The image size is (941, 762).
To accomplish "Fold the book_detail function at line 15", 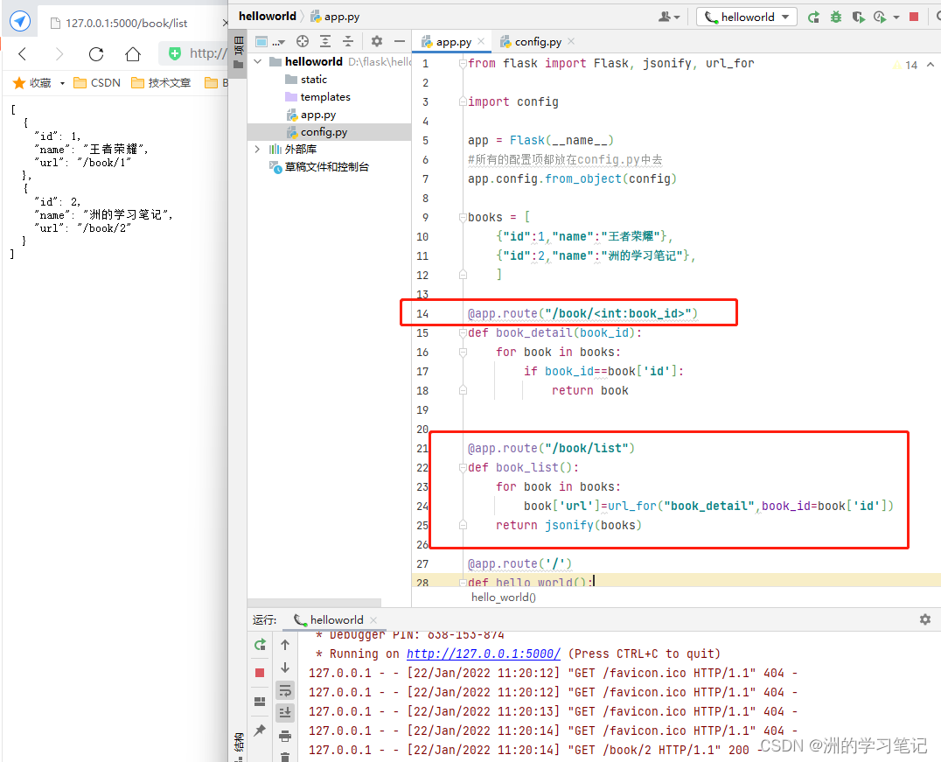I will (x=463, y=332).
